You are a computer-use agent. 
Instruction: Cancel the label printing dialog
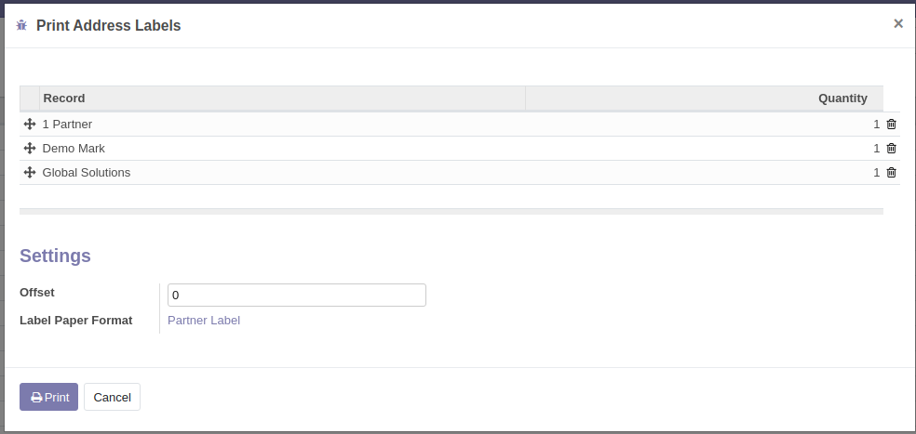click(112, 397)
